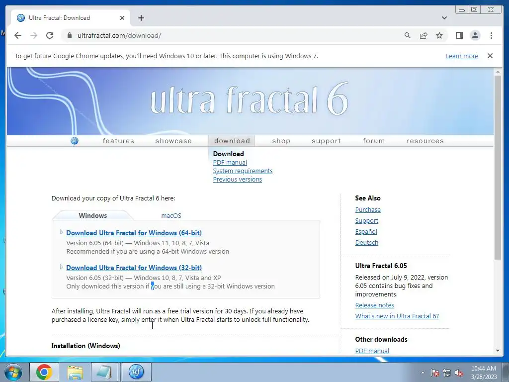Click the Learn more link in the notice
Viewport: 509px width, 382px height.
(x=462, y=56)
